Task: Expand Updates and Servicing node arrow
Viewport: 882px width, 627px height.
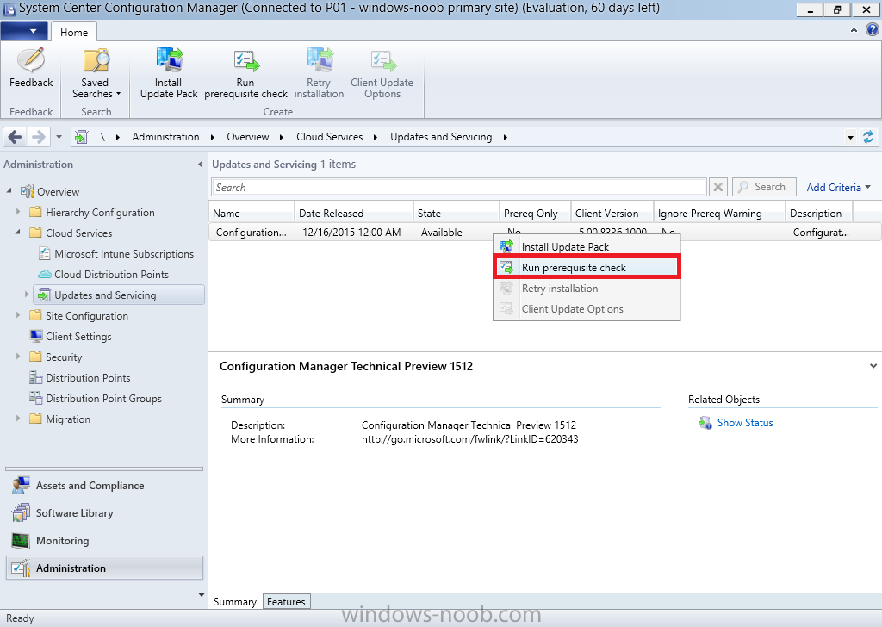Action: point(27,294)
